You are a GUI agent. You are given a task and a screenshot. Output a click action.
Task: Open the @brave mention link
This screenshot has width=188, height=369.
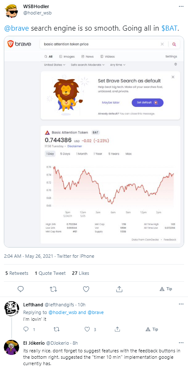17,29
